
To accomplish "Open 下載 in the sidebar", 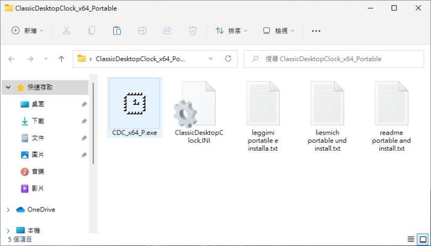I will 38,121.
